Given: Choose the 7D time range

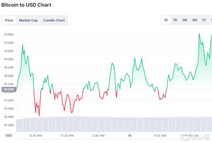Looking at the screenshot, I should click(175, 20).
